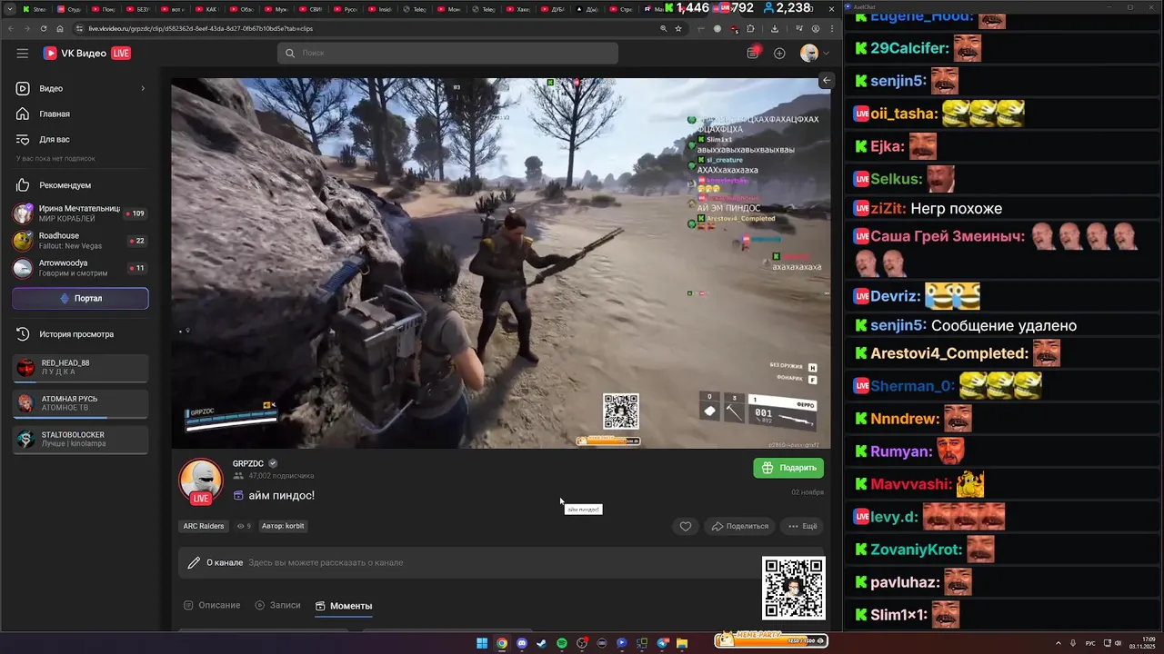Open Ирина Мечтательница channel
Screen dimensions: 1164x654
click(80, 213)
